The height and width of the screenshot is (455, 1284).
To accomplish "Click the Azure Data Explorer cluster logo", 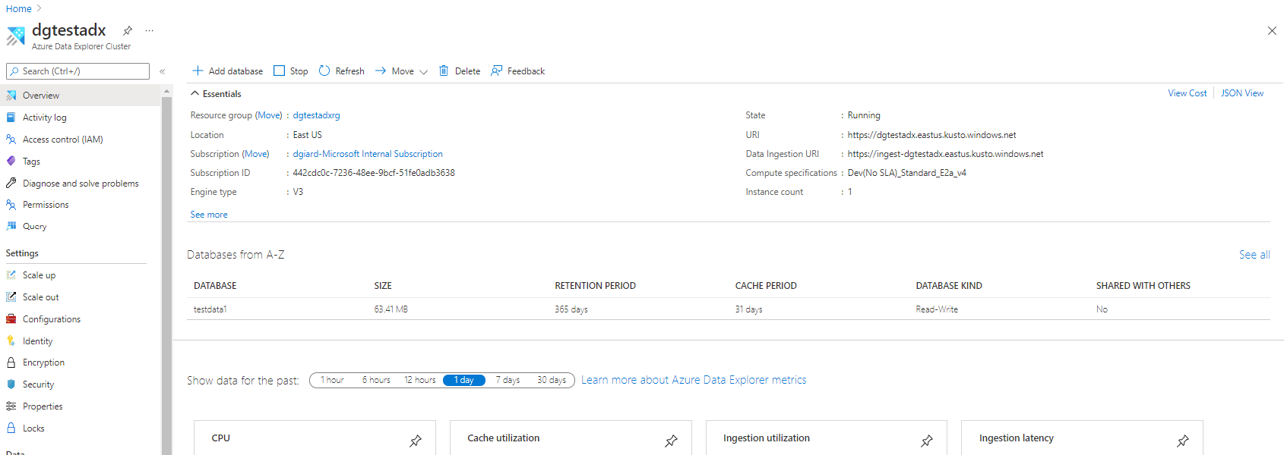I will [x=15, y=36].
